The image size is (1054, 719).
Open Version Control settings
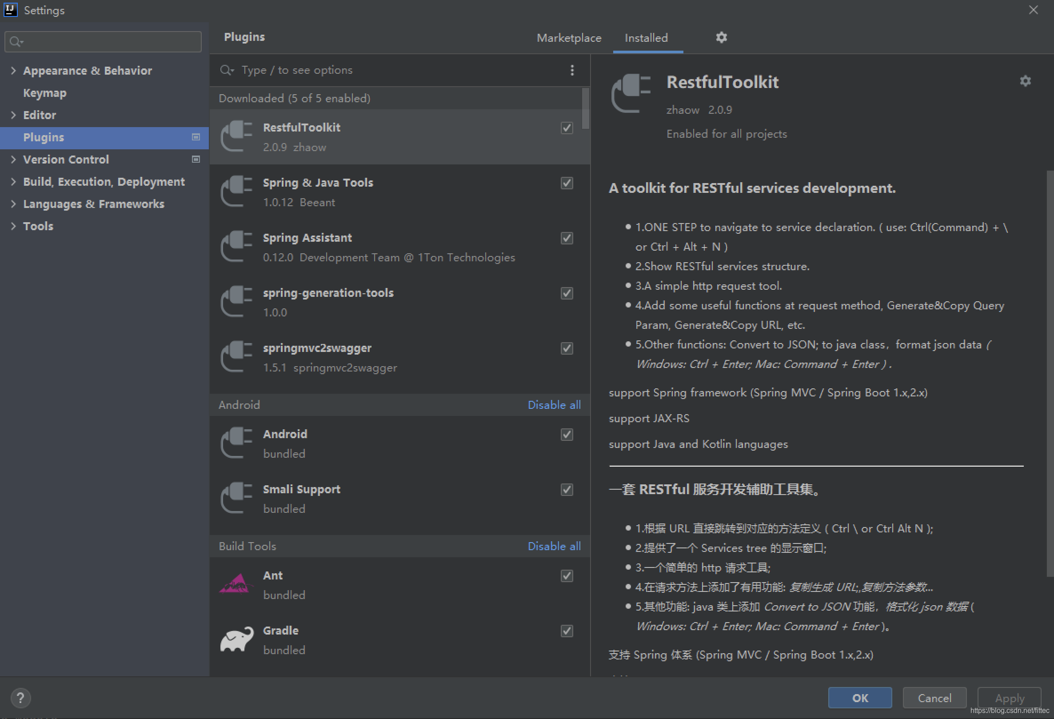point(66,159)
